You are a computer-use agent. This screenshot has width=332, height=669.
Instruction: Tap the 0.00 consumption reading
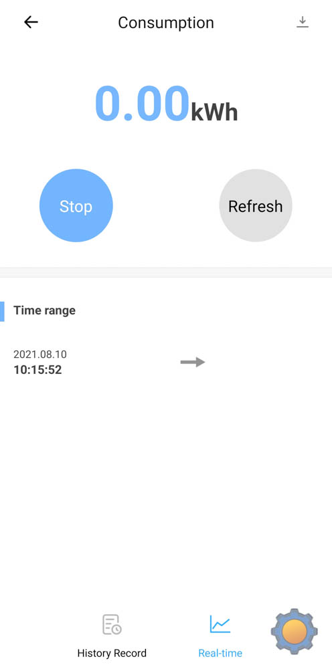tap(142, 103)
